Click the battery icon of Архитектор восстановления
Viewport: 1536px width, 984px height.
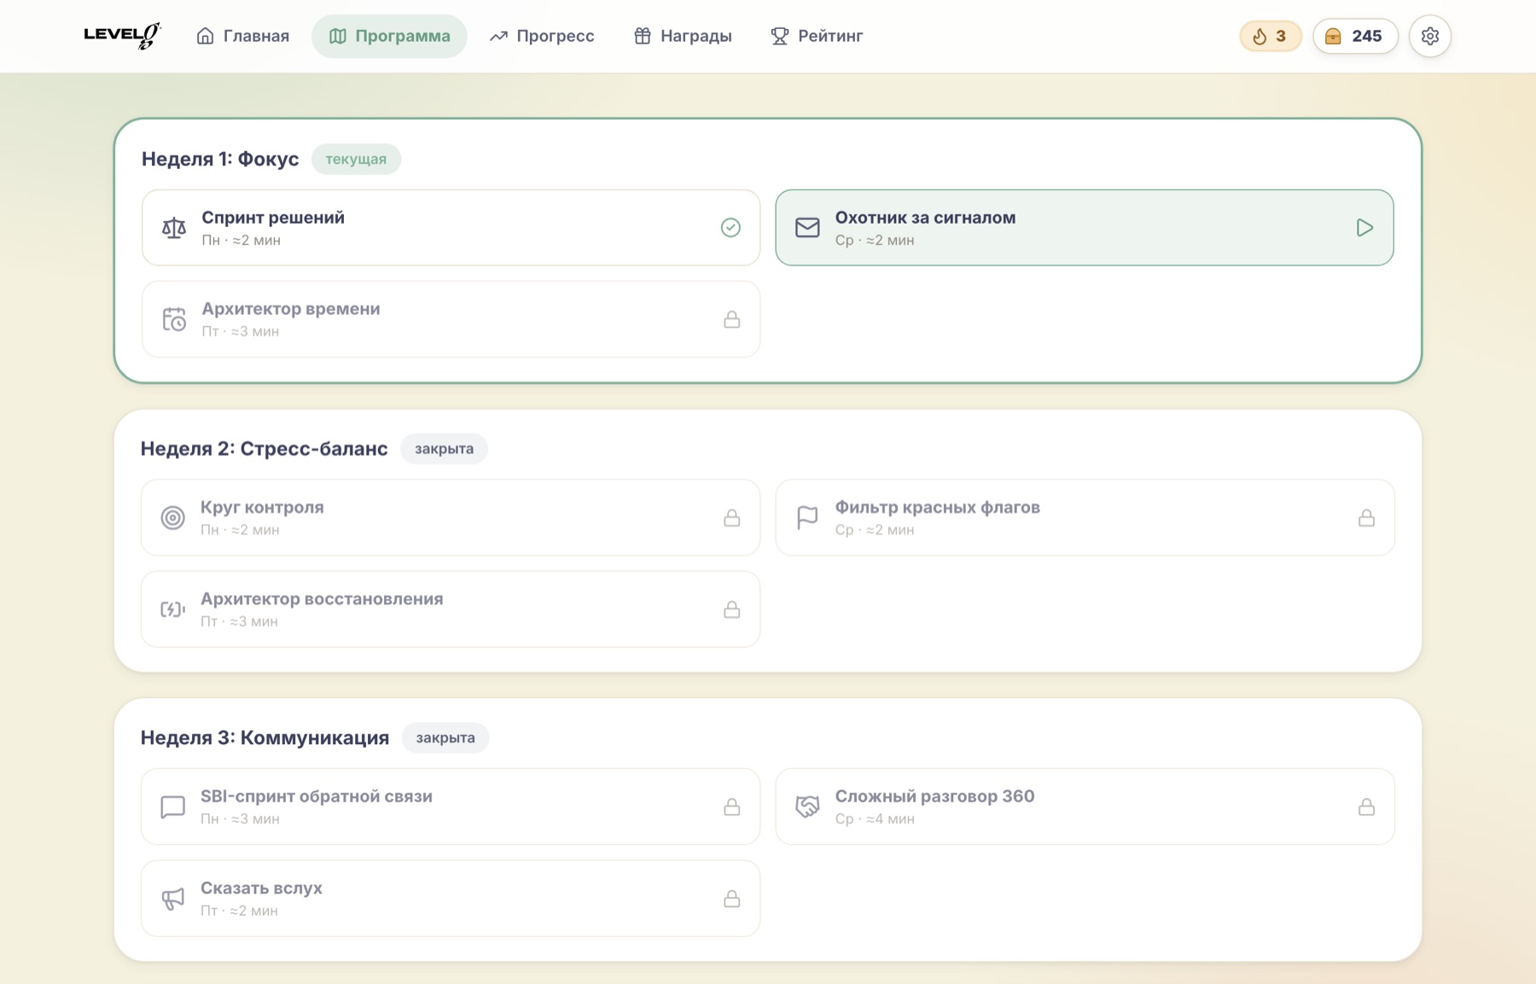point(173,609)
